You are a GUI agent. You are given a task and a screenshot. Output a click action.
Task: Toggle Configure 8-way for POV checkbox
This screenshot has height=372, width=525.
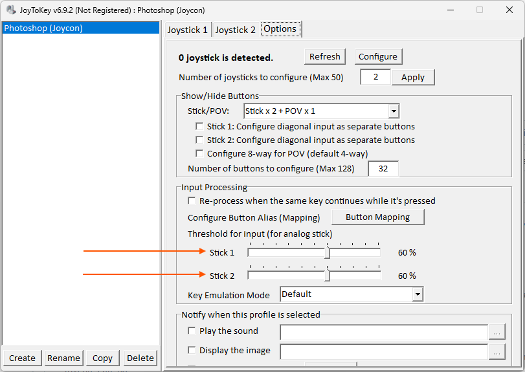(x=199, y=153)
